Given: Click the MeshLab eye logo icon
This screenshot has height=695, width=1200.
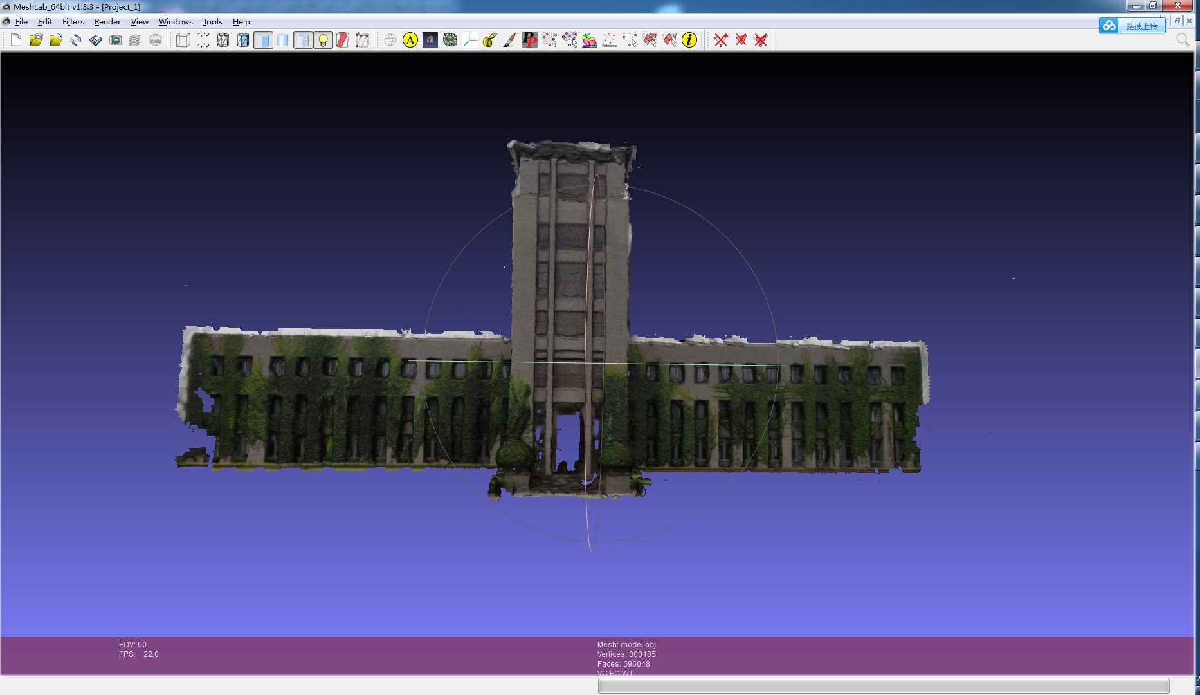Looking at the screenshot, I should tap(6, 6).
